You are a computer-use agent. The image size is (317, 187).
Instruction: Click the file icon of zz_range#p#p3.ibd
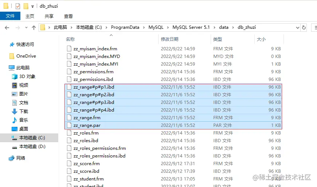[x=69, y=102]
